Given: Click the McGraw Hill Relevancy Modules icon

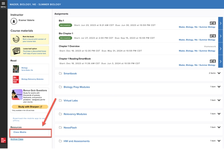Looking at the screenshot, I should click(16, 80).
